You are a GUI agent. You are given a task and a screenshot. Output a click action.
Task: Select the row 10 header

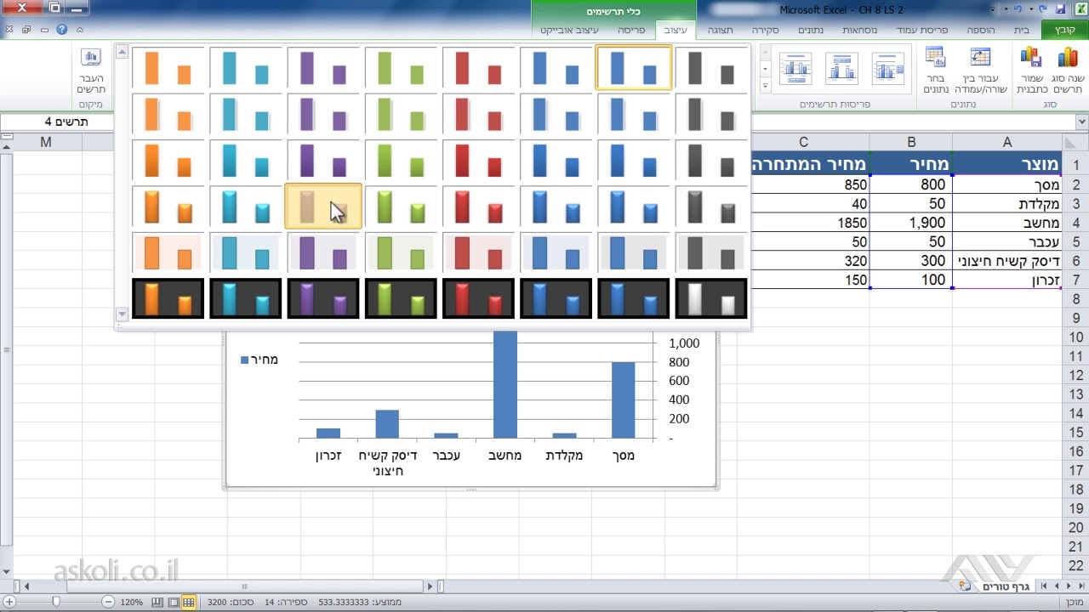pyautogui.click(x=1075, y=337)
